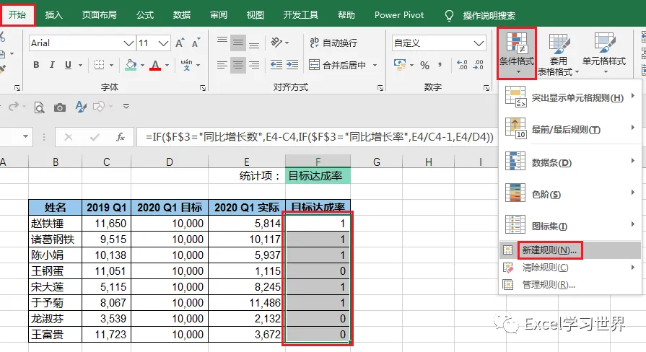The height and width of the screenshot is (352, 646).
Task: Toggle middle vertical alignment
Action: click(x=237, y=43)
